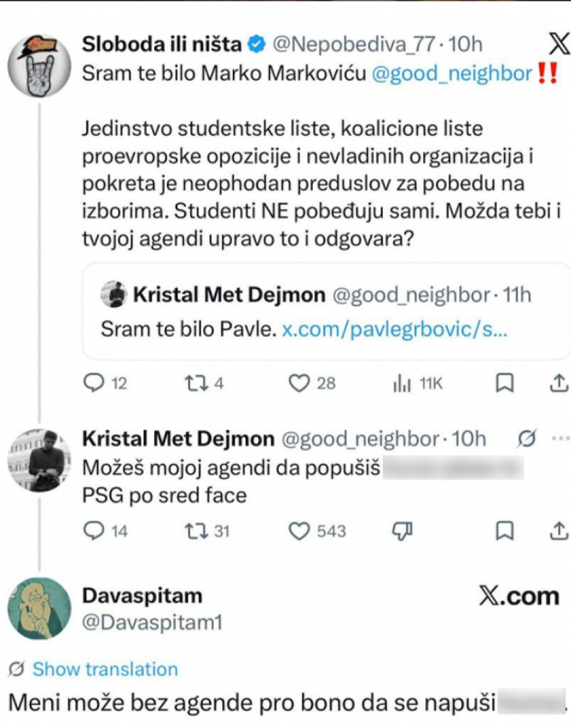
Task: Like Kristal Met Dejmon's reply with 543 likes
Action: point(298,531)
